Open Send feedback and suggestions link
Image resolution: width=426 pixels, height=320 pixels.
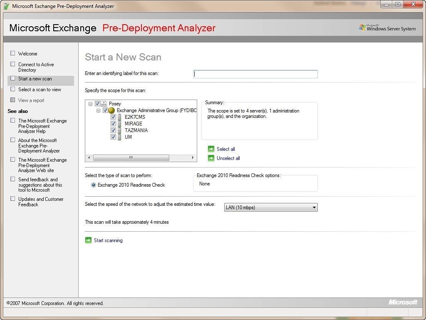tap(40, 185)
